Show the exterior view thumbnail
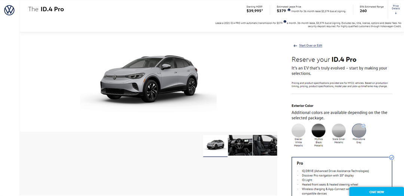The image size is (404, 196). click(x=215, y=145)
